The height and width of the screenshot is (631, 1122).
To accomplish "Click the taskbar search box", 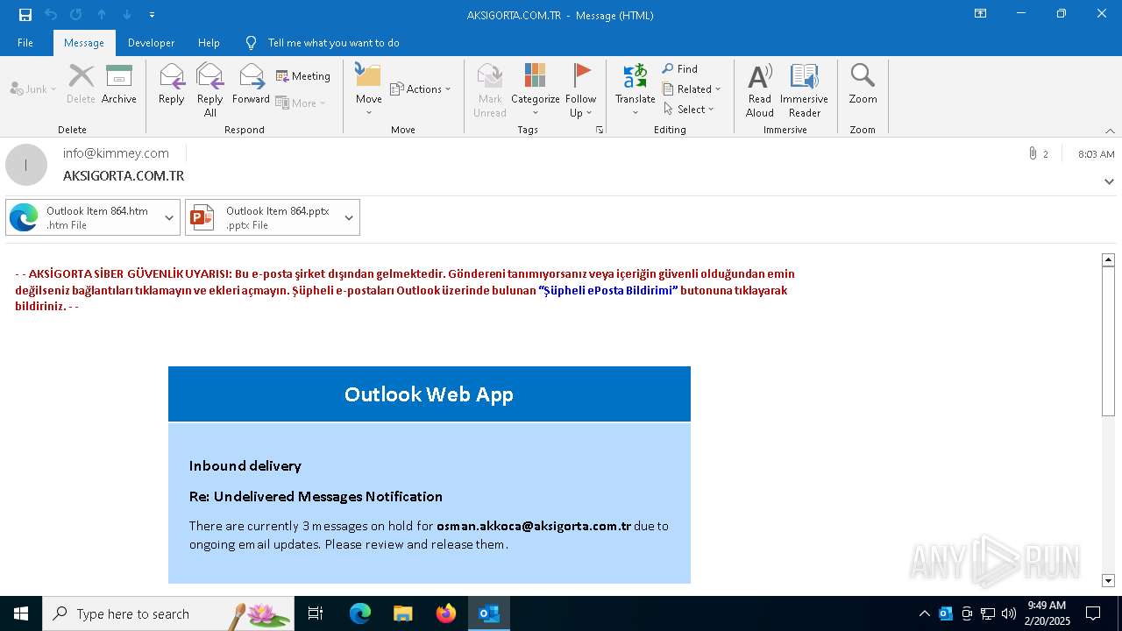I will coord(168,613).
